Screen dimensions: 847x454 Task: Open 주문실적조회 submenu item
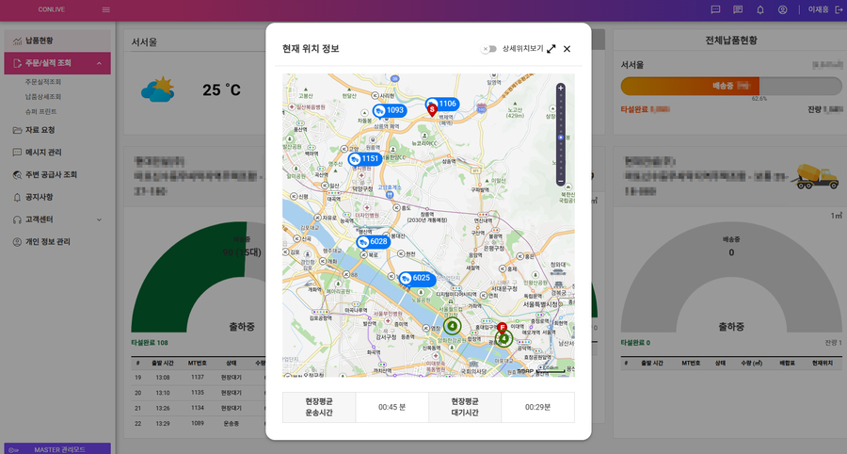43,83
